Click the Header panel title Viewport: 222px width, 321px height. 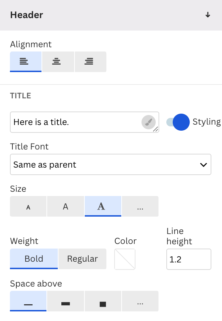(27, 15)
